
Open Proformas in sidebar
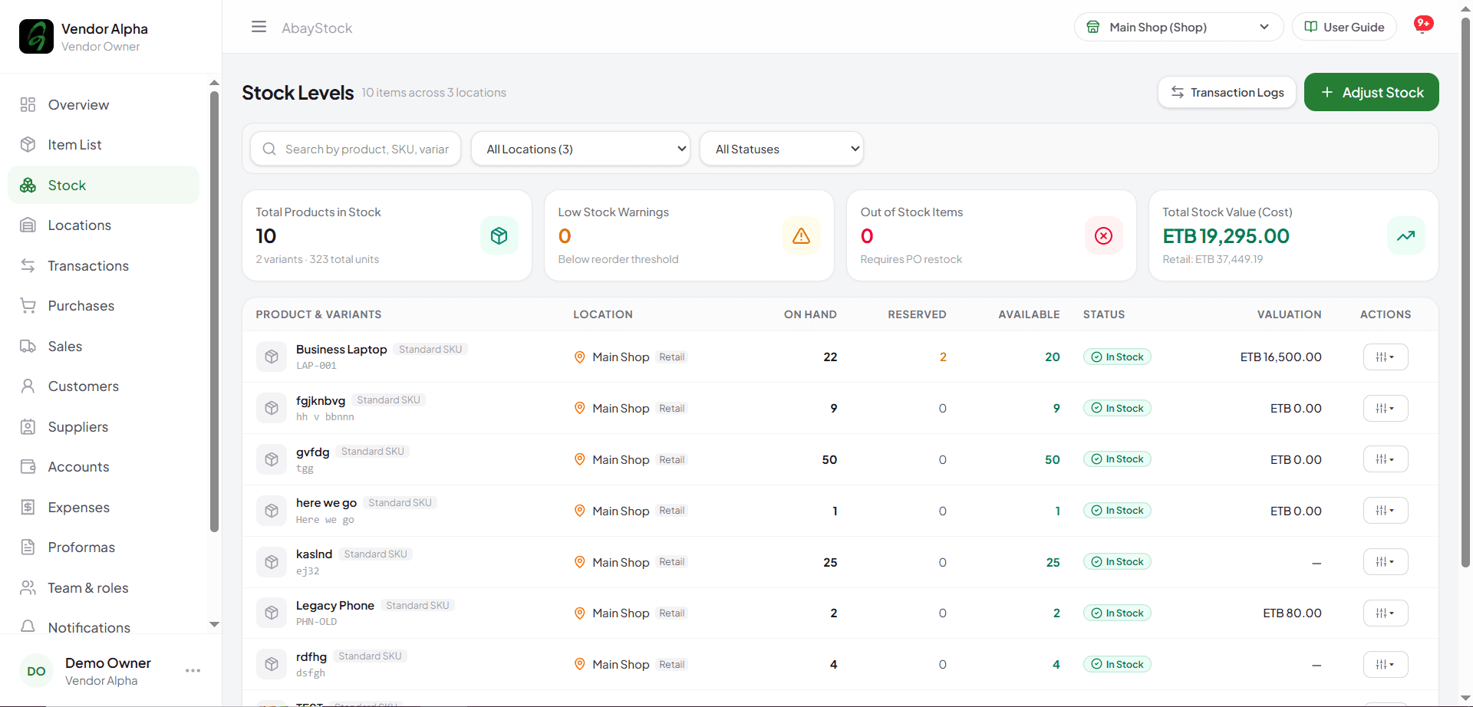tap(104, 548)
